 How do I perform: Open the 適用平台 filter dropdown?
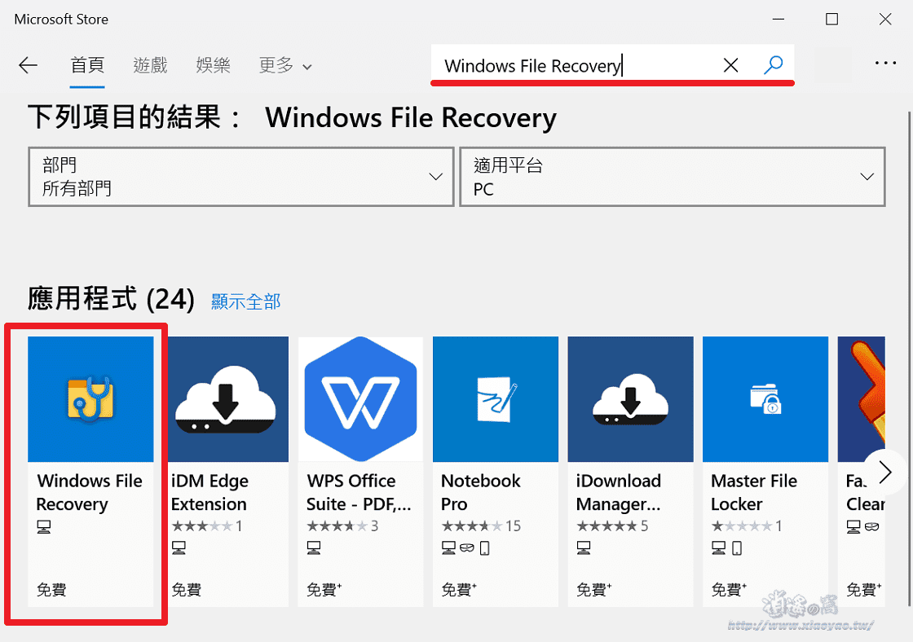click(673, 176)
